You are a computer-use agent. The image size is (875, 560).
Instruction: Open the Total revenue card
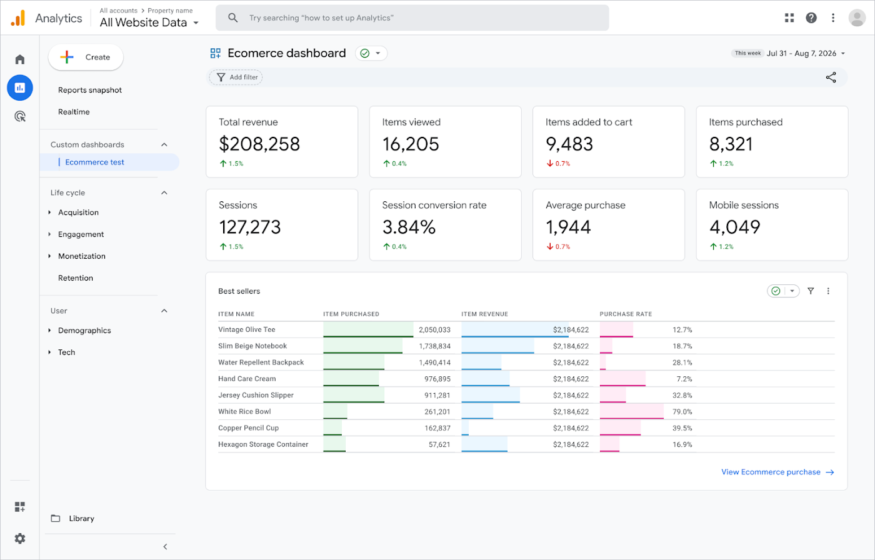click(282, 142)
